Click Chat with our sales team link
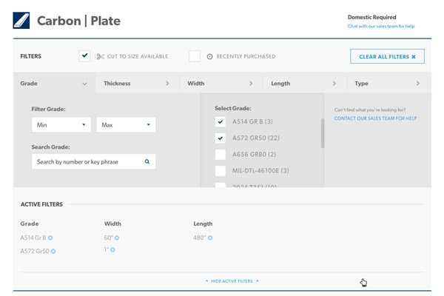The height and width of the screenshot is (296, 444). click(x=381, y=26)
